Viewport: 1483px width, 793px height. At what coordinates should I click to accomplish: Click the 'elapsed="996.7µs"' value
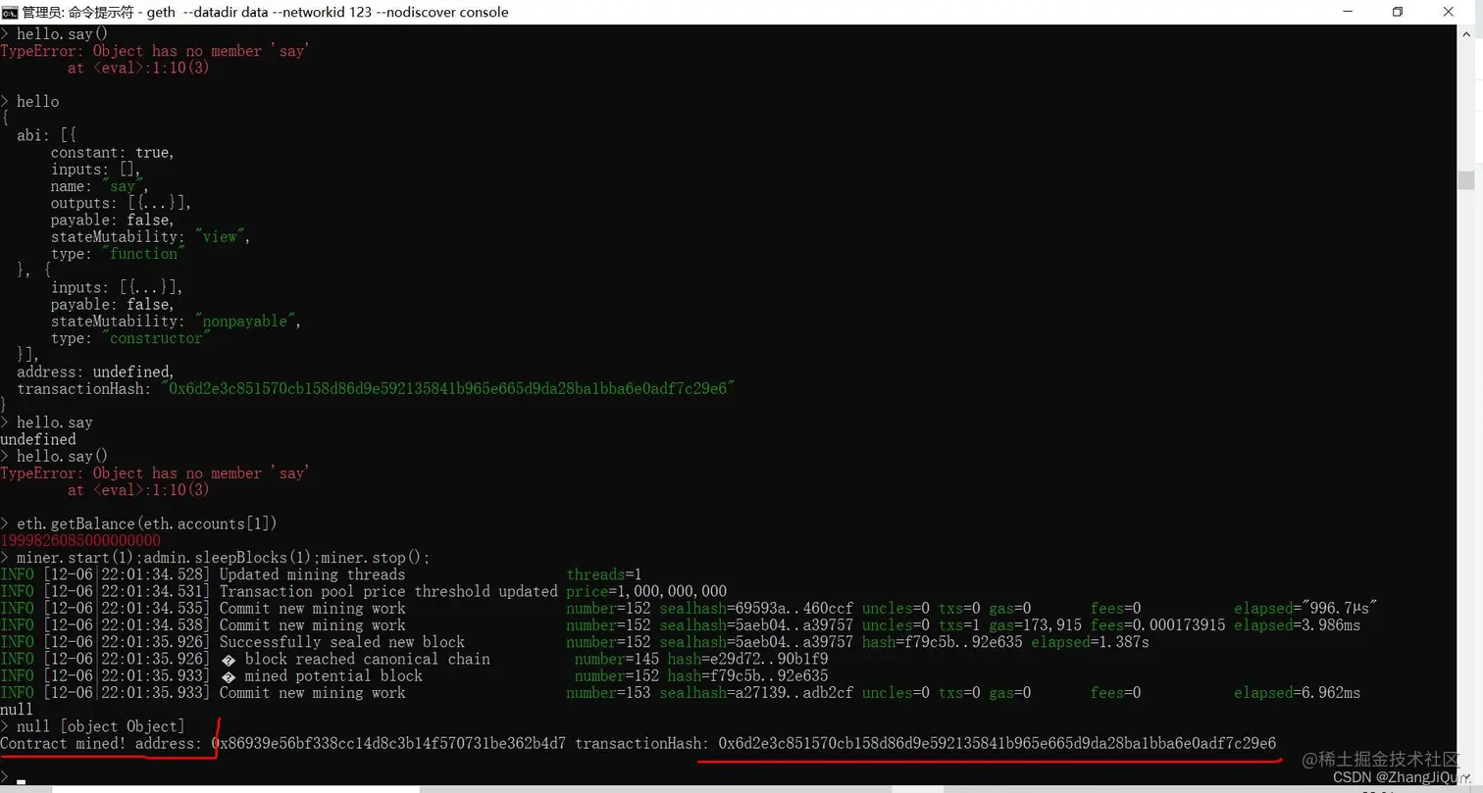click(x=1305, y=609)
